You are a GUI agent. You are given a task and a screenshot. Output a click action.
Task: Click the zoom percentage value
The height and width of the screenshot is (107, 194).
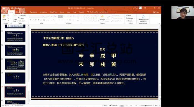(156, 106)
